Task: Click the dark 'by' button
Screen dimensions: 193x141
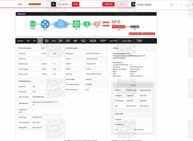Action: click(54, 4)
